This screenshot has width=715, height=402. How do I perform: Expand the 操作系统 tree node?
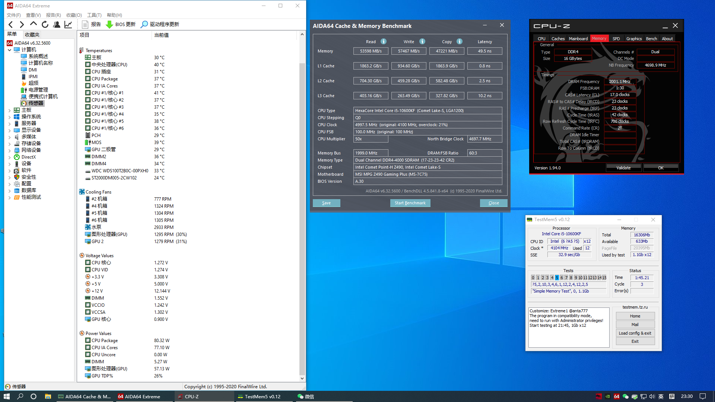[x=10, y=117]
